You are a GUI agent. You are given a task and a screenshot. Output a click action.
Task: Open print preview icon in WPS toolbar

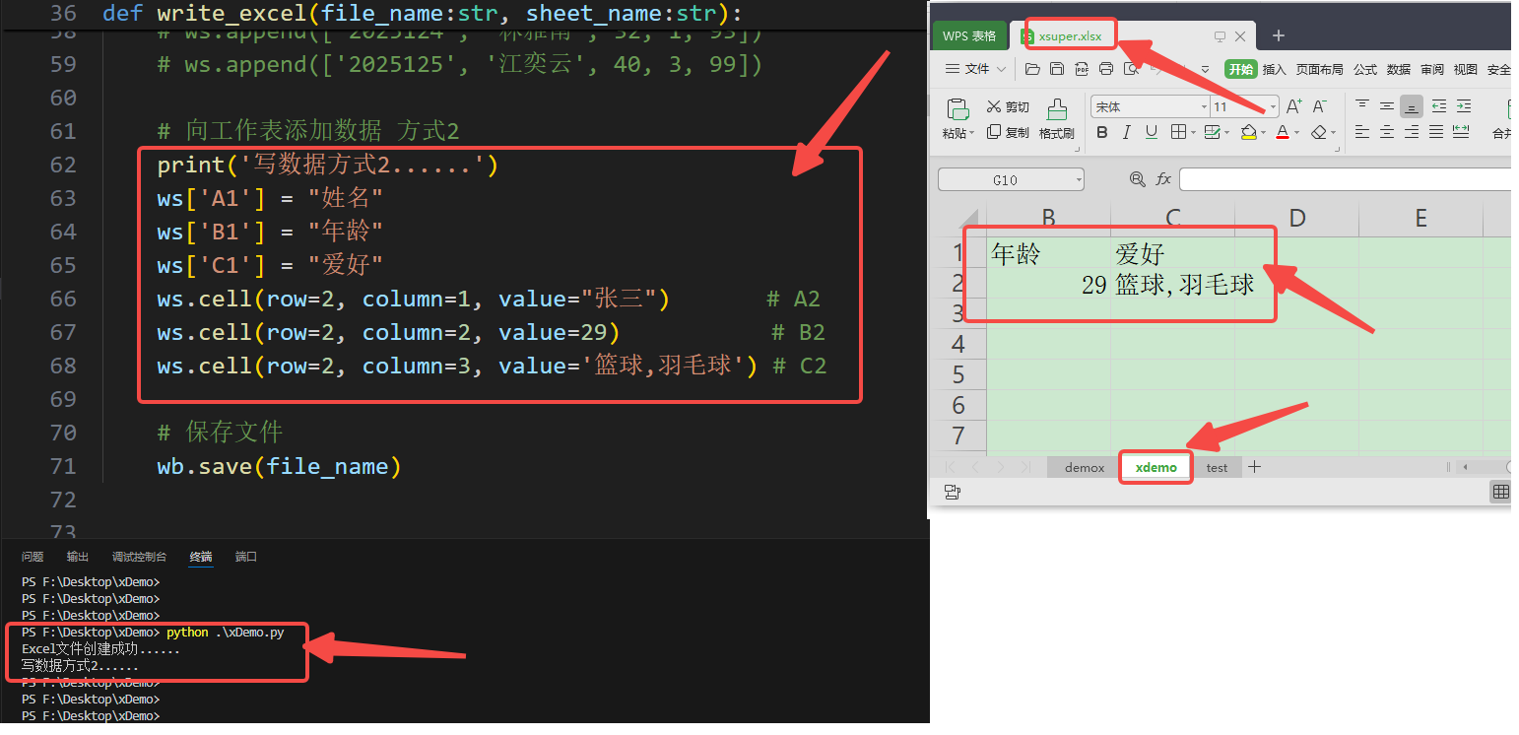[x=1131, y=69]
